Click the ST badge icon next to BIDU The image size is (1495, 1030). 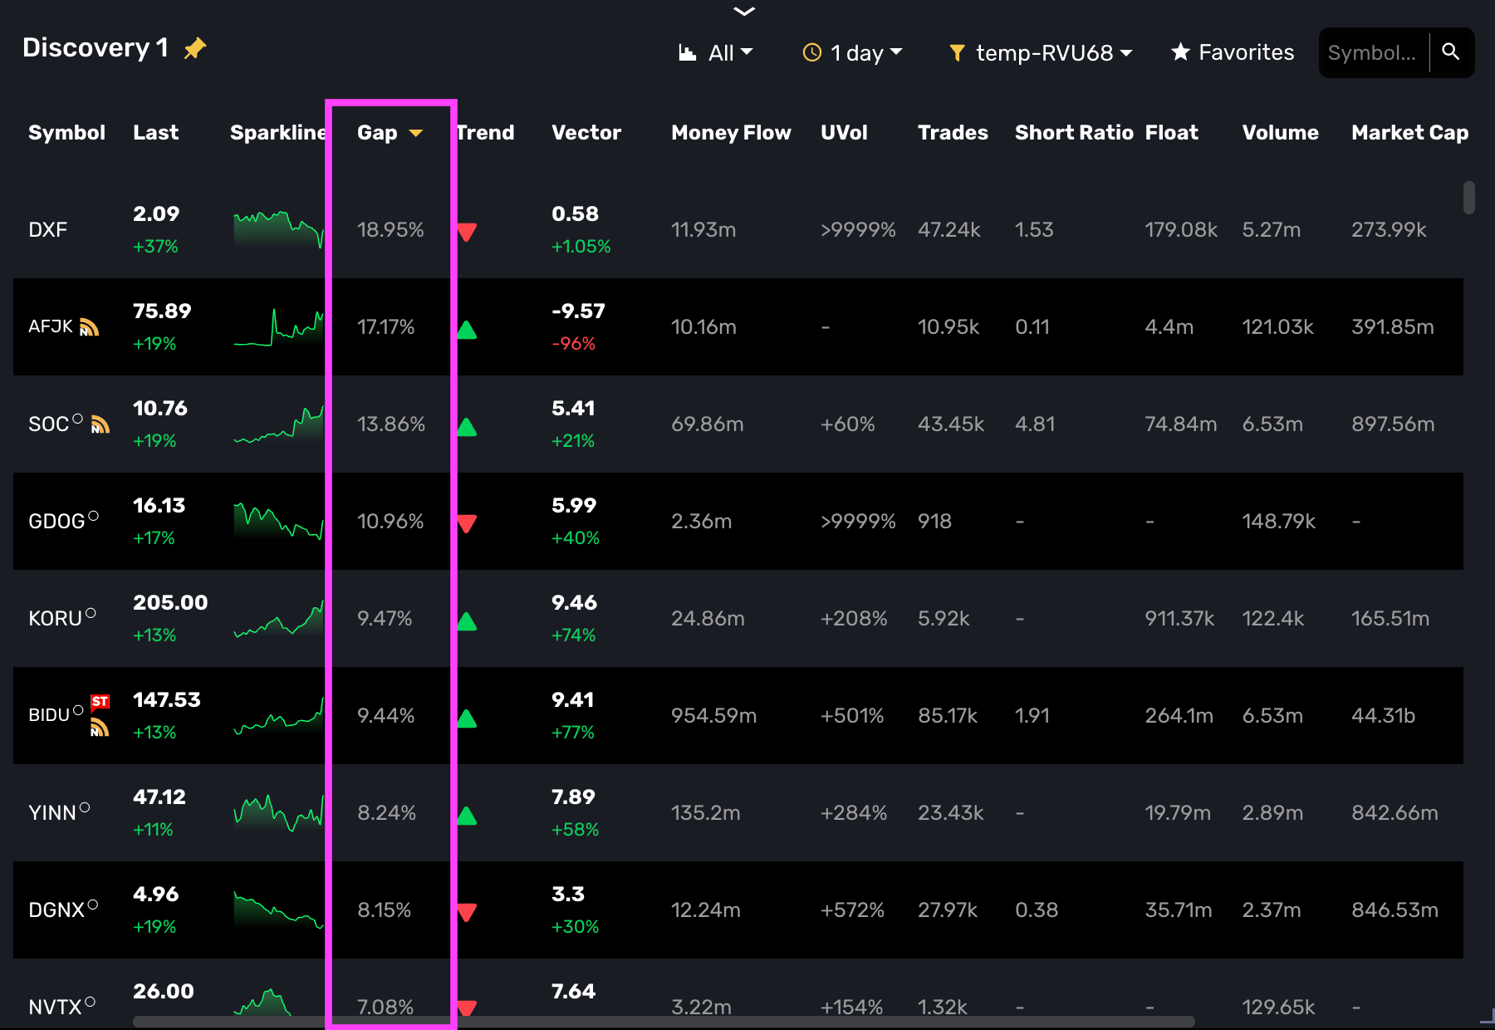(x=100, y=702)
